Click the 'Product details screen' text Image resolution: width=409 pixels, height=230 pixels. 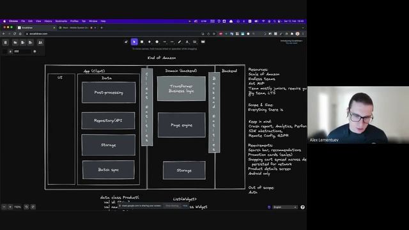click(x=270, y=169)
